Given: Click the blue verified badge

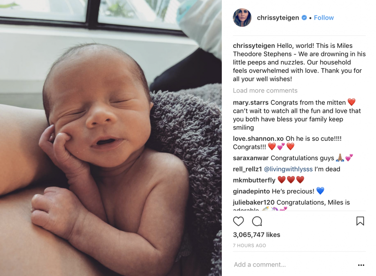Looking at the screenshot, I should click(304, 18).
